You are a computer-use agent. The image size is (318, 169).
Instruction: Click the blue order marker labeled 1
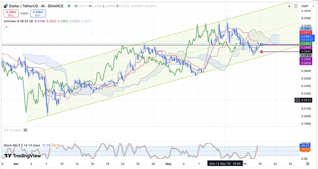(x=261, y=44)
